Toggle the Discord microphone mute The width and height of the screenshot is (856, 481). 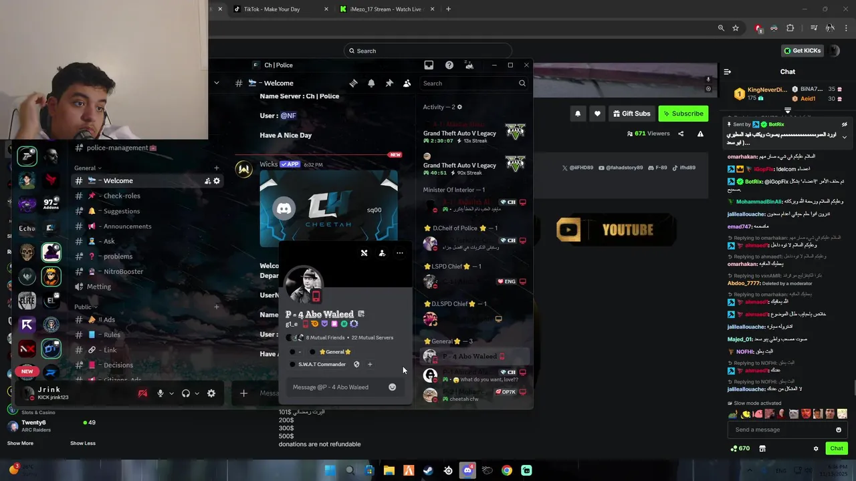160,393
